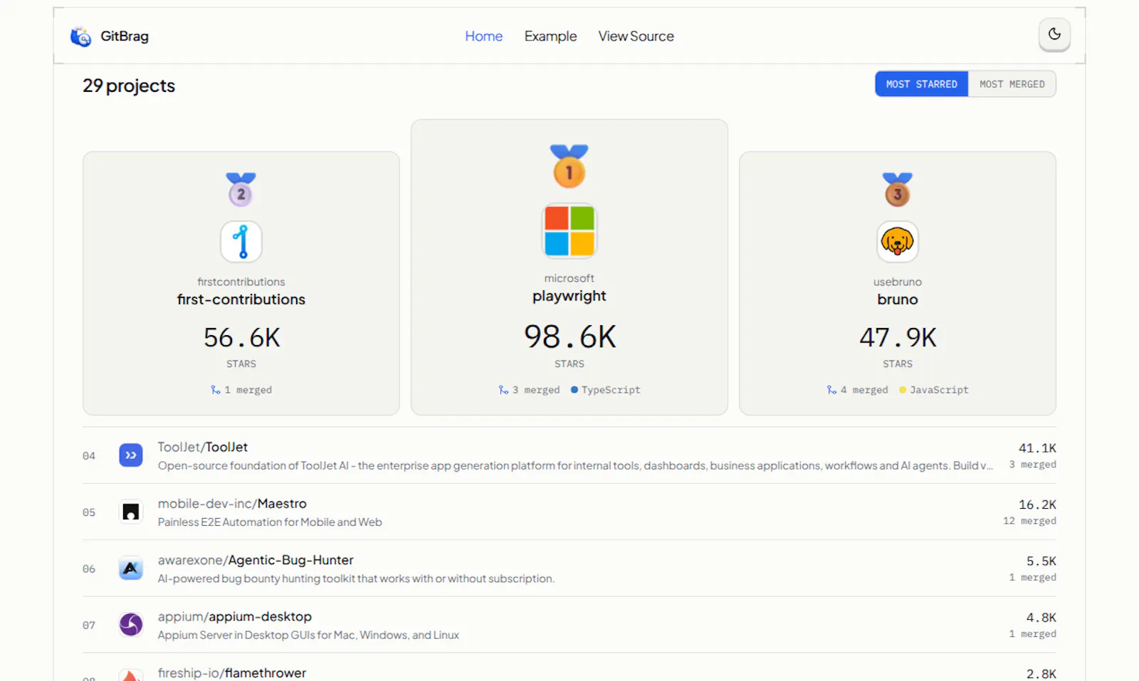Click the gold rank 1 medal icon
Viewport: 1139px width, 681px height.
(x=569, y=166)
